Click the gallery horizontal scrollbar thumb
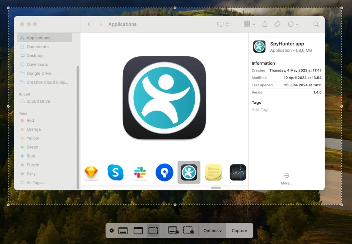The image size is (352, 244). tap(216, 188)
